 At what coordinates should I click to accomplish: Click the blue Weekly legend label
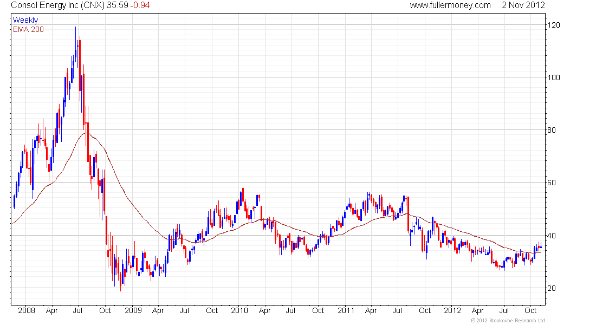click(x=25, y=20)
